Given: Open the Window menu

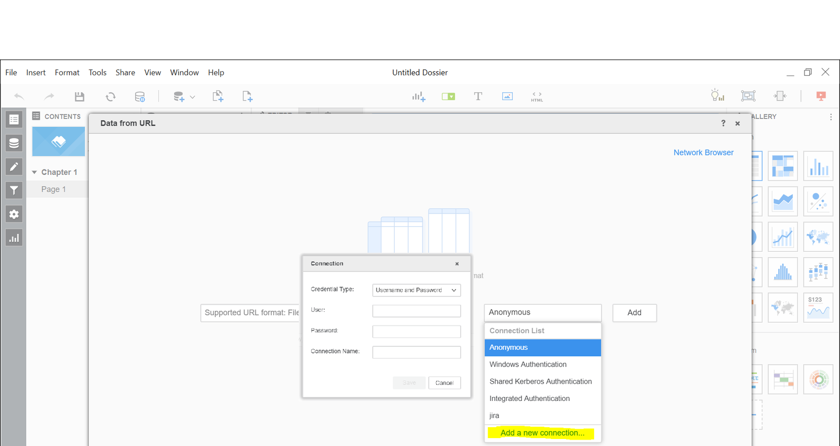Looking at the screenshot, I should click(184, 72).
